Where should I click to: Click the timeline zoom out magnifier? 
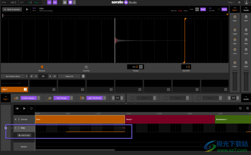(240, 108)
